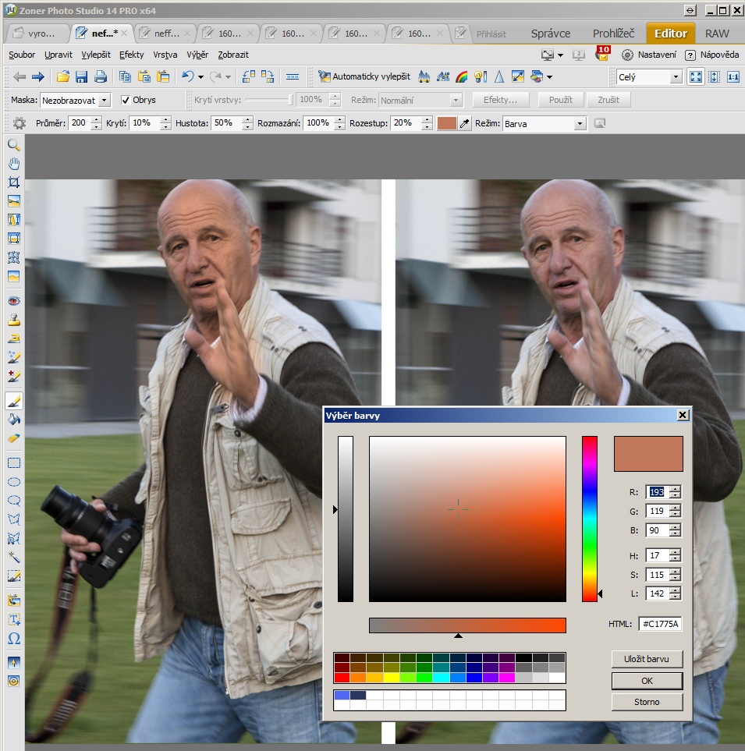This screenshot has width=745, height=751.
Task: Click the Save floppy disk icon
Action: tap(81, 76)
